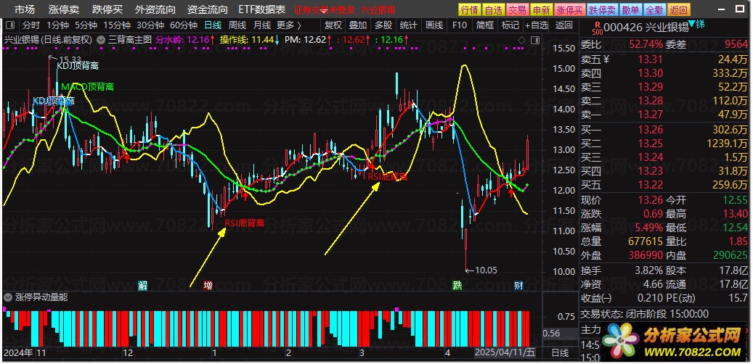Click the blue 全撤 button
Image resolution: width=753 pixels, height=364 pixels.
pos(654,9)
